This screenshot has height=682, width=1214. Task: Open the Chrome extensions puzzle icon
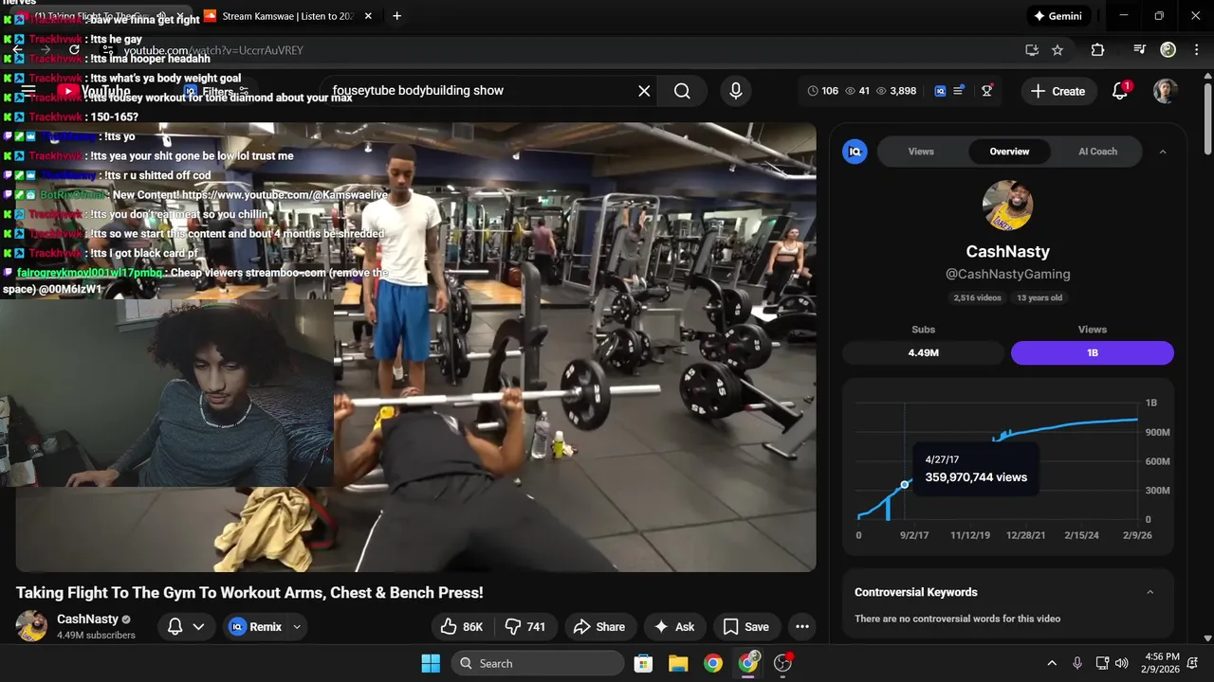(1097, 50)
